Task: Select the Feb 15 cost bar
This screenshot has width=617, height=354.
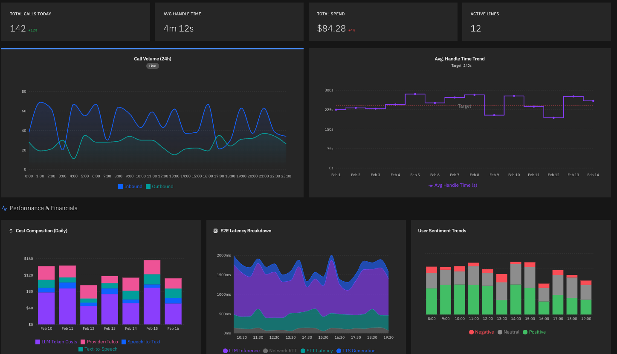Action: pyautogui.click(x=152, y=292)
